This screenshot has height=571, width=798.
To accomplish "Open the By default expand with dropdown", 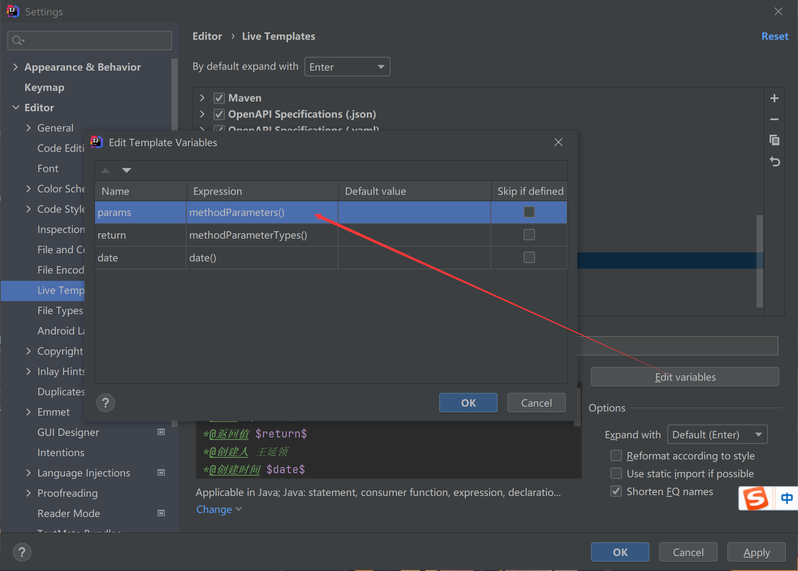I will 347,67.
